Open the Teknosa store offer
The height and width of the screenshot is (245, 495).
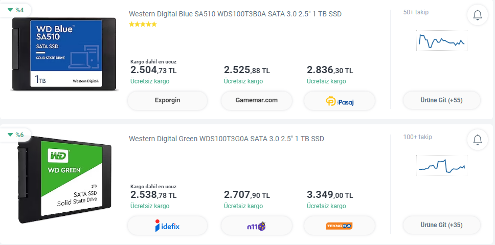click(x=340, y=226)
